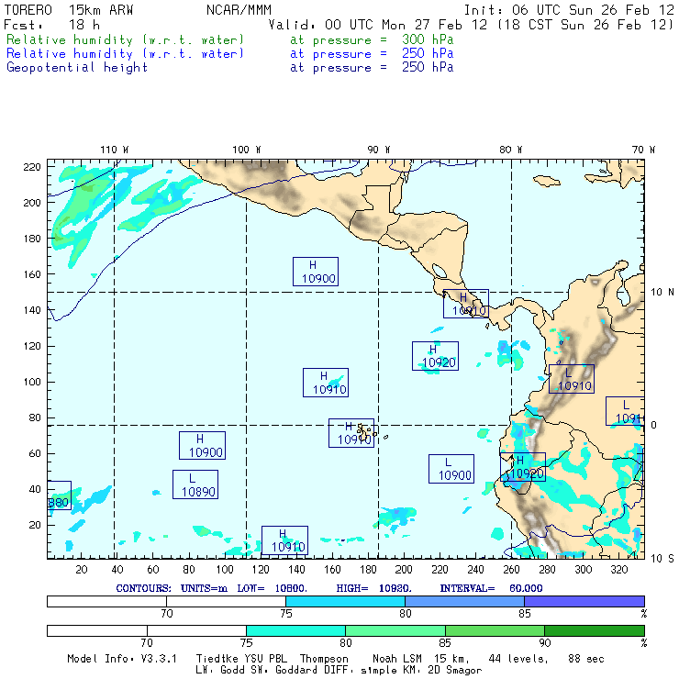Click the '220' tick label on the left axis
The width and height of the screenshot is (679, 679).
coord(32,167)
